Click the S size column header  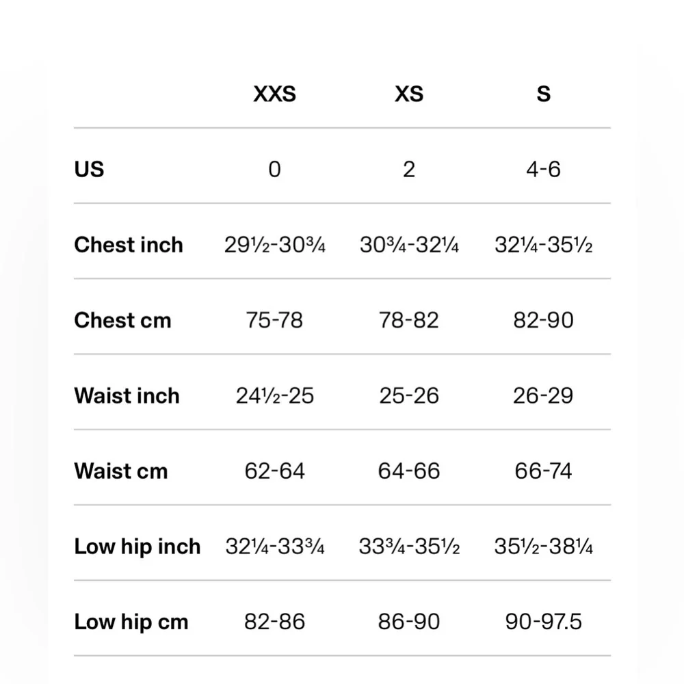tap(543, 94)
